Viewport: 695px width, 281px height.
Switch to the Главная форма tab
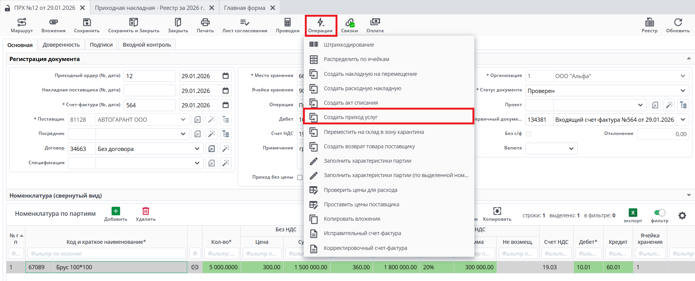click(245, 8)
